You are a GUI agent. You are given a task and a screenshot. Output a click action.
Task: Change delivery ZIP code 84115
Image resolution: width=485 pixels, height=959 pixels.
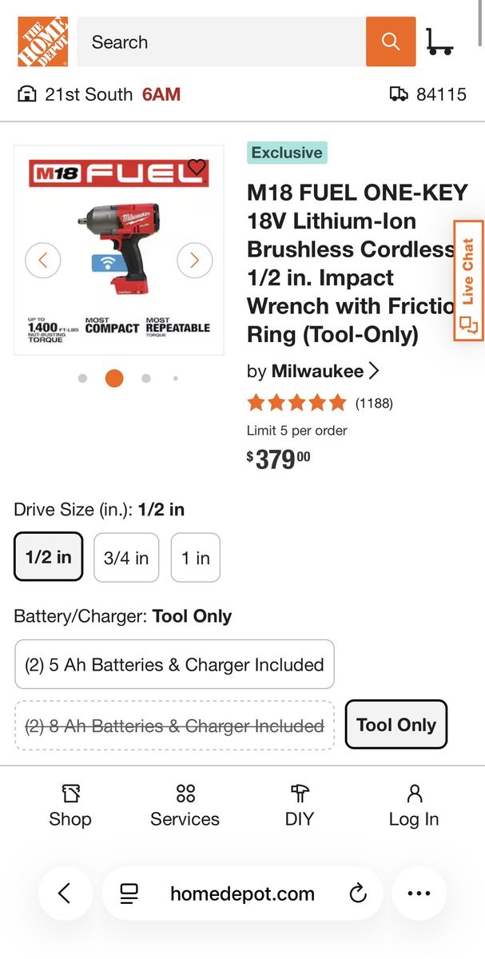click(x=428, y=94)
